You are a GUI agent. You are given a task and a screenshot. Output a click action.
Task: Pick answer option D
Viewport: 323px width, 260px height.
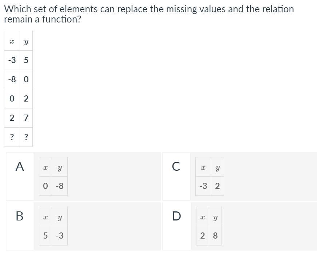coord(176,216)
